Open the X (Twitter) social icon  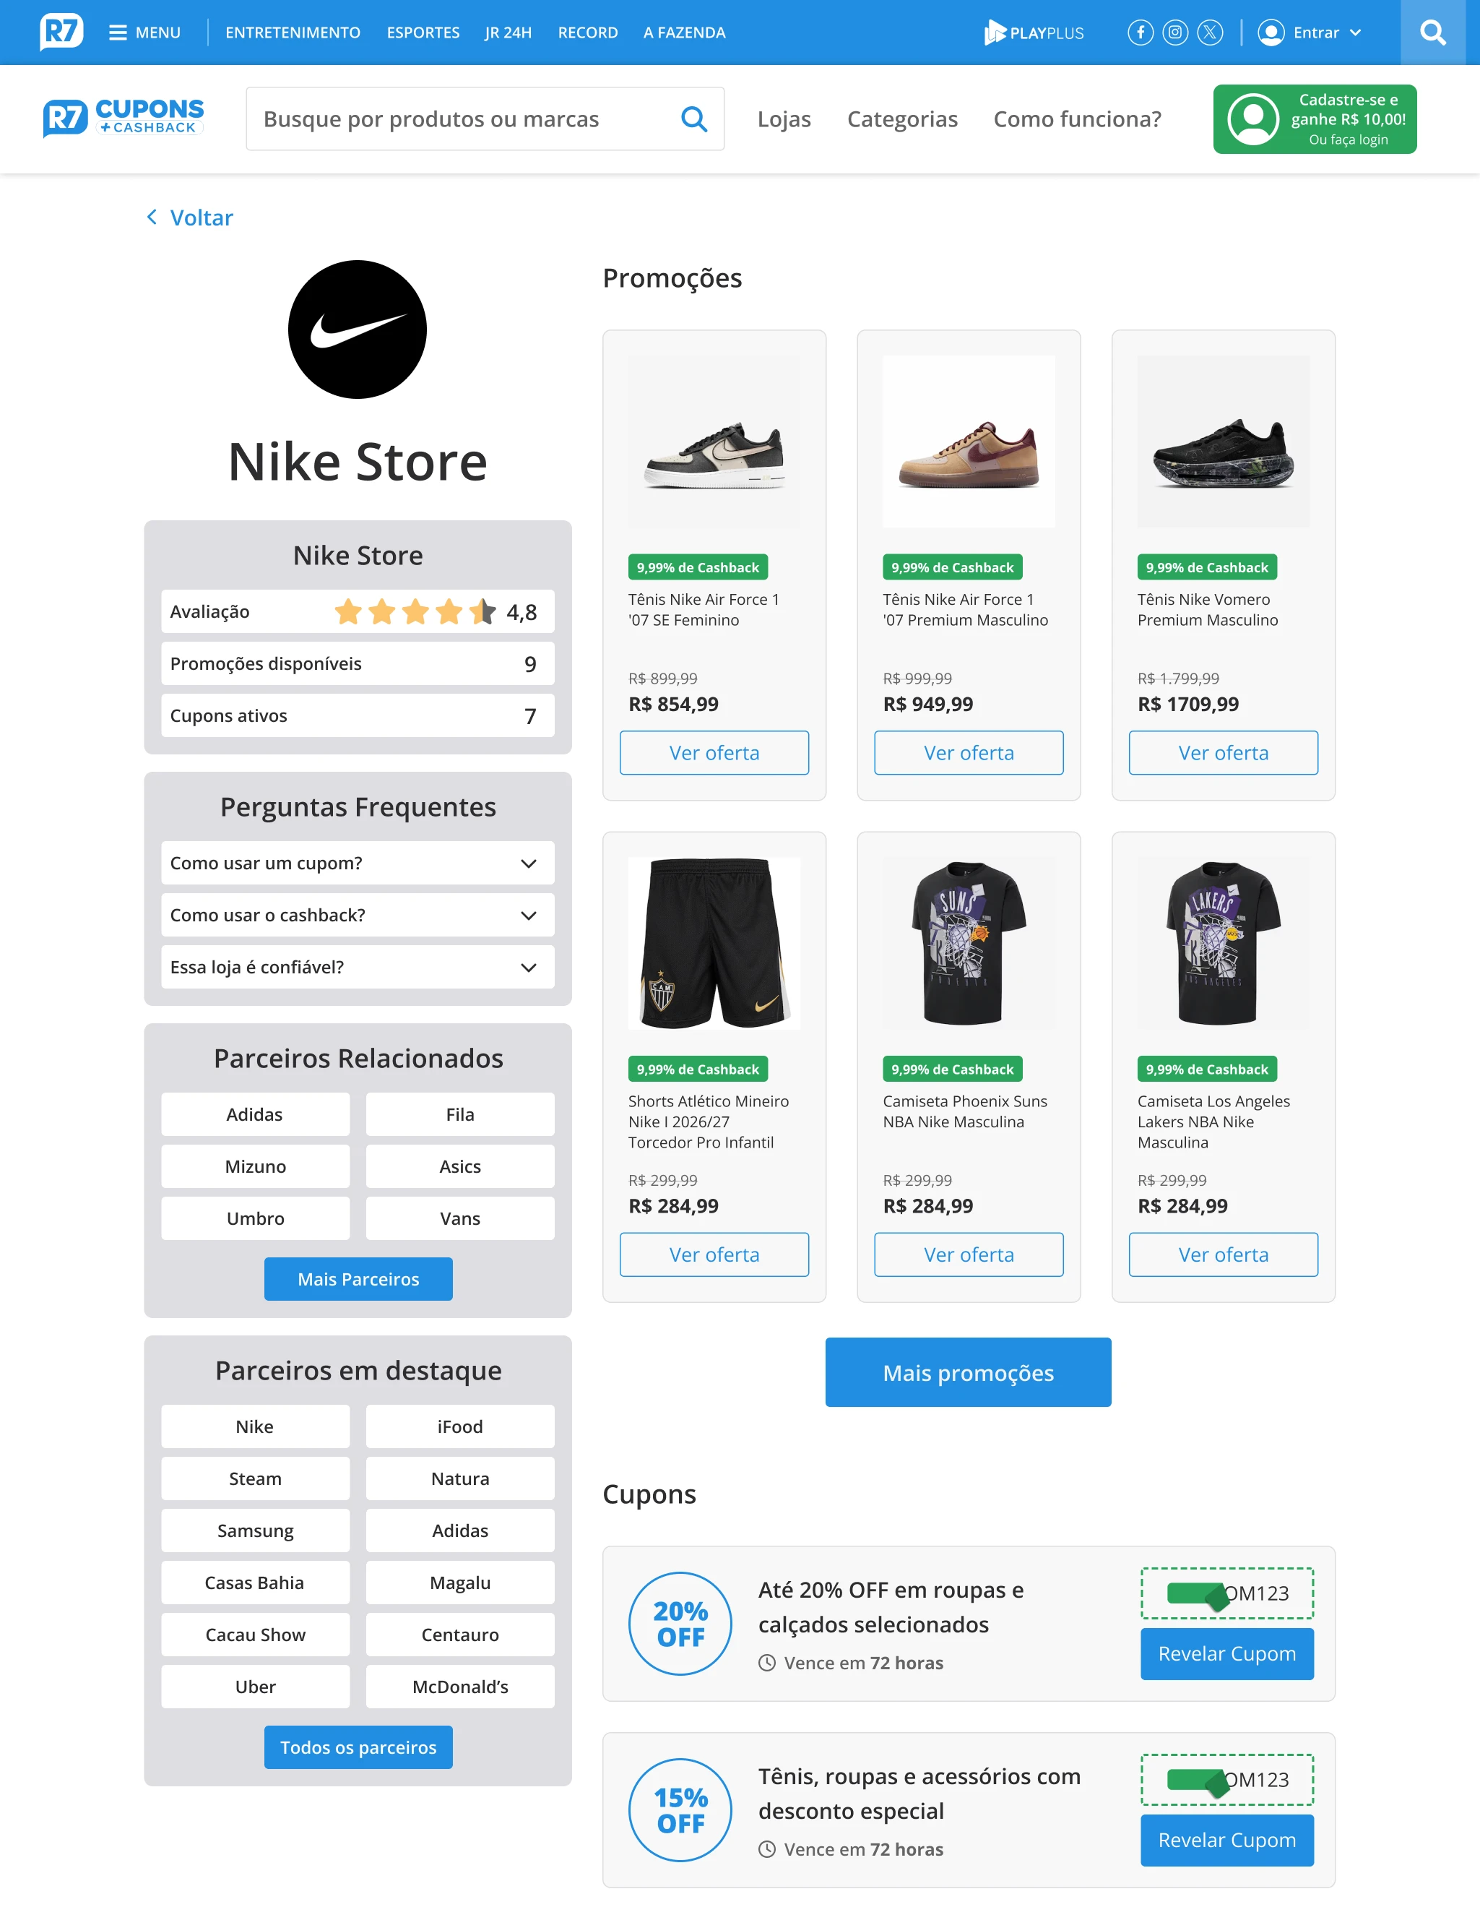point(1209,33)
